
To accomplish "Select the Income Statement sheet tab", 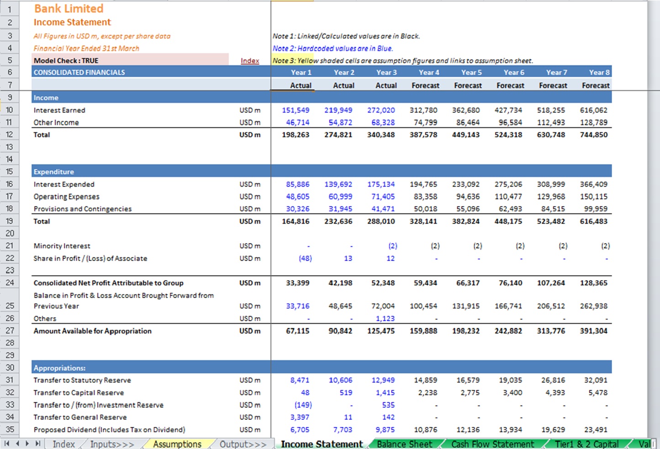I will [322, 444].
